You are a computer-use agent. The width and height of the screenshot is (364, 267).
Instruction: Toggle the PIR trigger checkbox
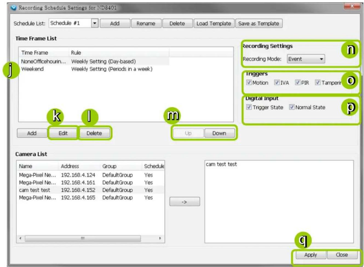coord(298,82)
